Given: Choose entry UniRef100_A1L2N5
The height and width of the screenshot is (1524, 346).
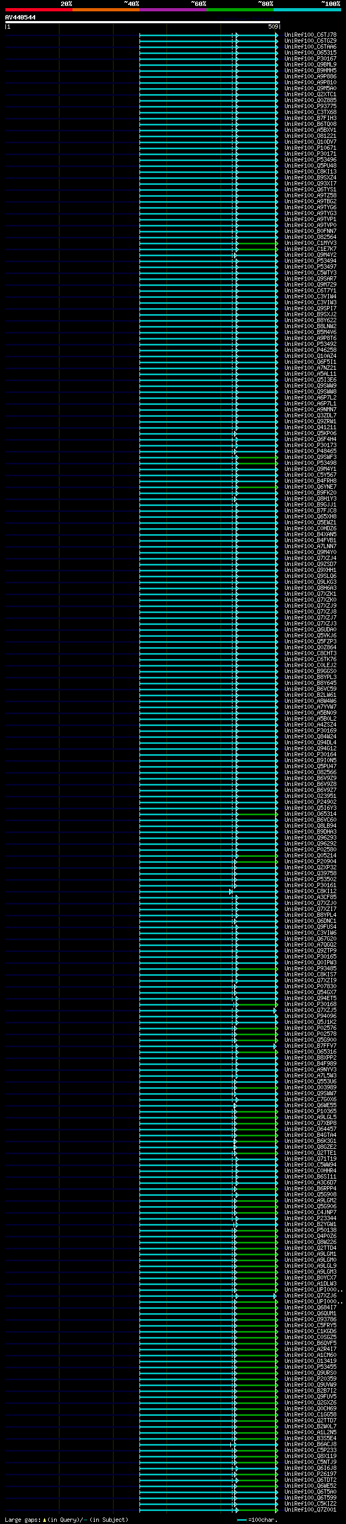Looking at the screenshot, I should 310,1432.
